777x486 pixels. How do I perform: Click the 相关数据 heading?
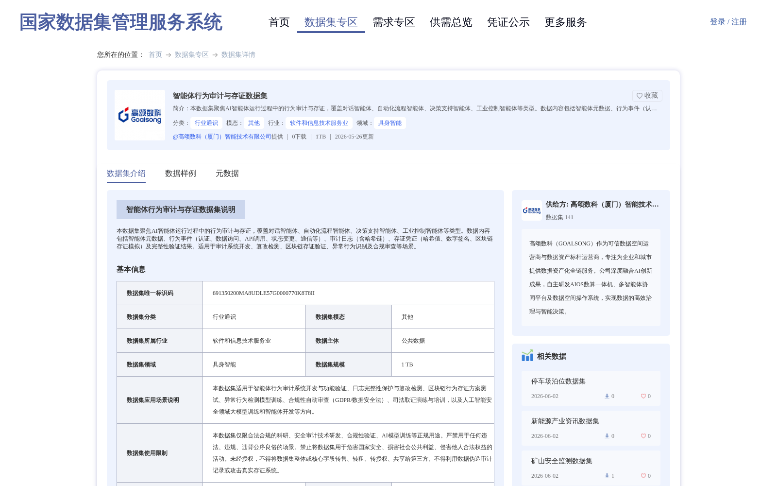pyautogui.click(x=552, y=356)
